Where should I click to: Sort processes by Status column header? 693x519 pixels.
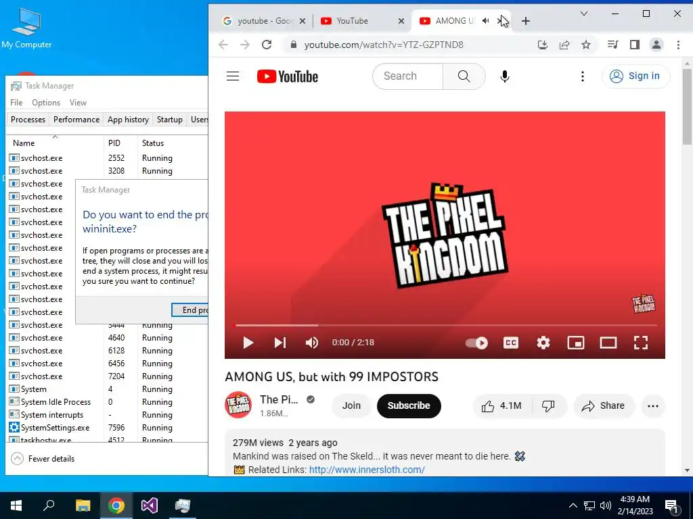pyautogui.click(x=173, y=143)
